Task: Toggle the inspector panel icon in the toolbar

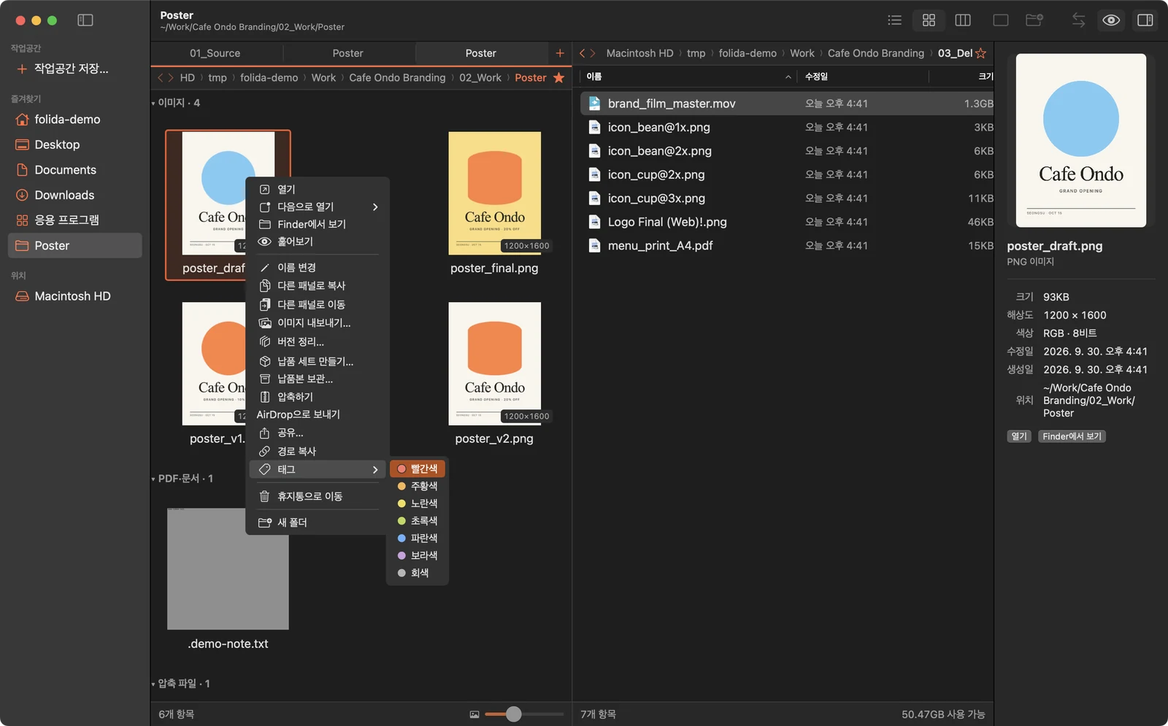Action: (x=1145, y=20)
